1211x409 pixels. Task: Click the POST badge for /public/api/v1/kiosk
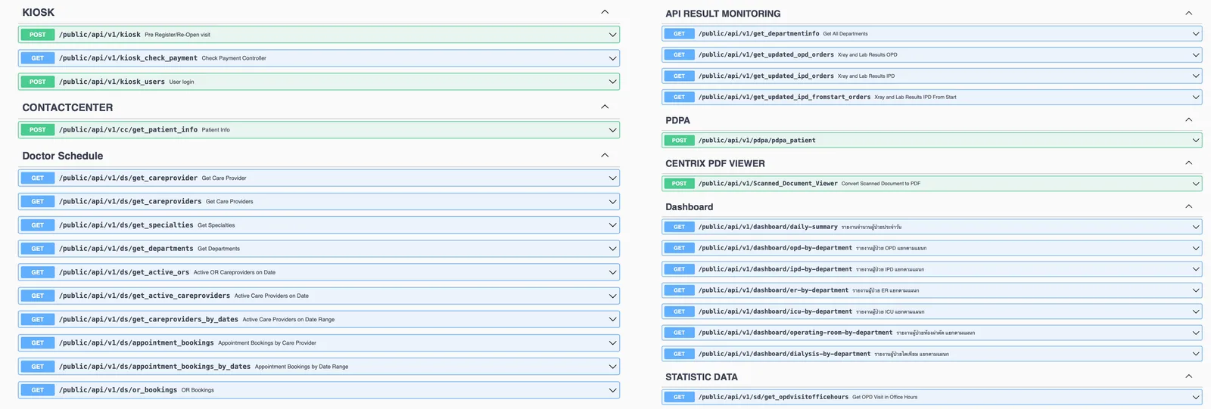38,35
